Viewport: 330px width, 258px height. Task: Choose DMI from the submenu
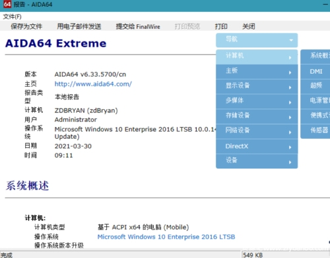(x=315, y=72)
